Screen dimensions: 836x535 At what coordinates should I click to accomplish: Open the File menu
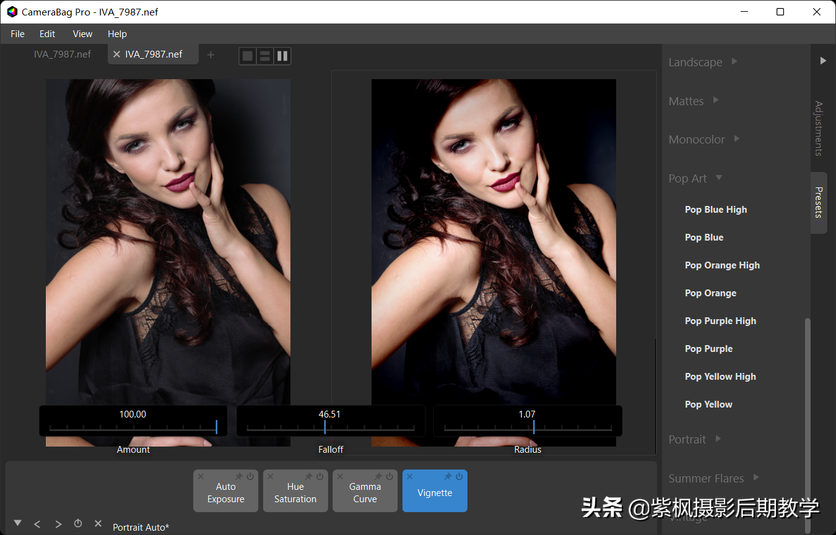[17, 34]
